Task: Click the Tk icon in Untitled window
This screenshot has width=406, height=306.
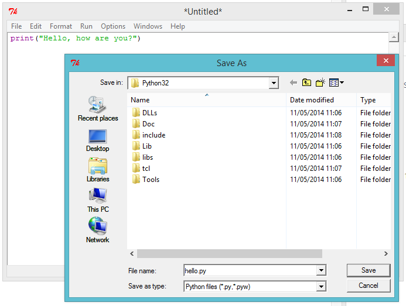Action: (13, 11)
